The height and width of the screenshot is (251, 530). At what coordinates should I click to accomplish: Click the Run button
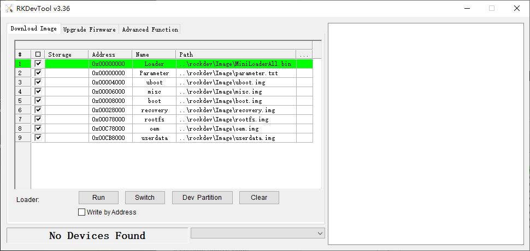tap(98, 198)
